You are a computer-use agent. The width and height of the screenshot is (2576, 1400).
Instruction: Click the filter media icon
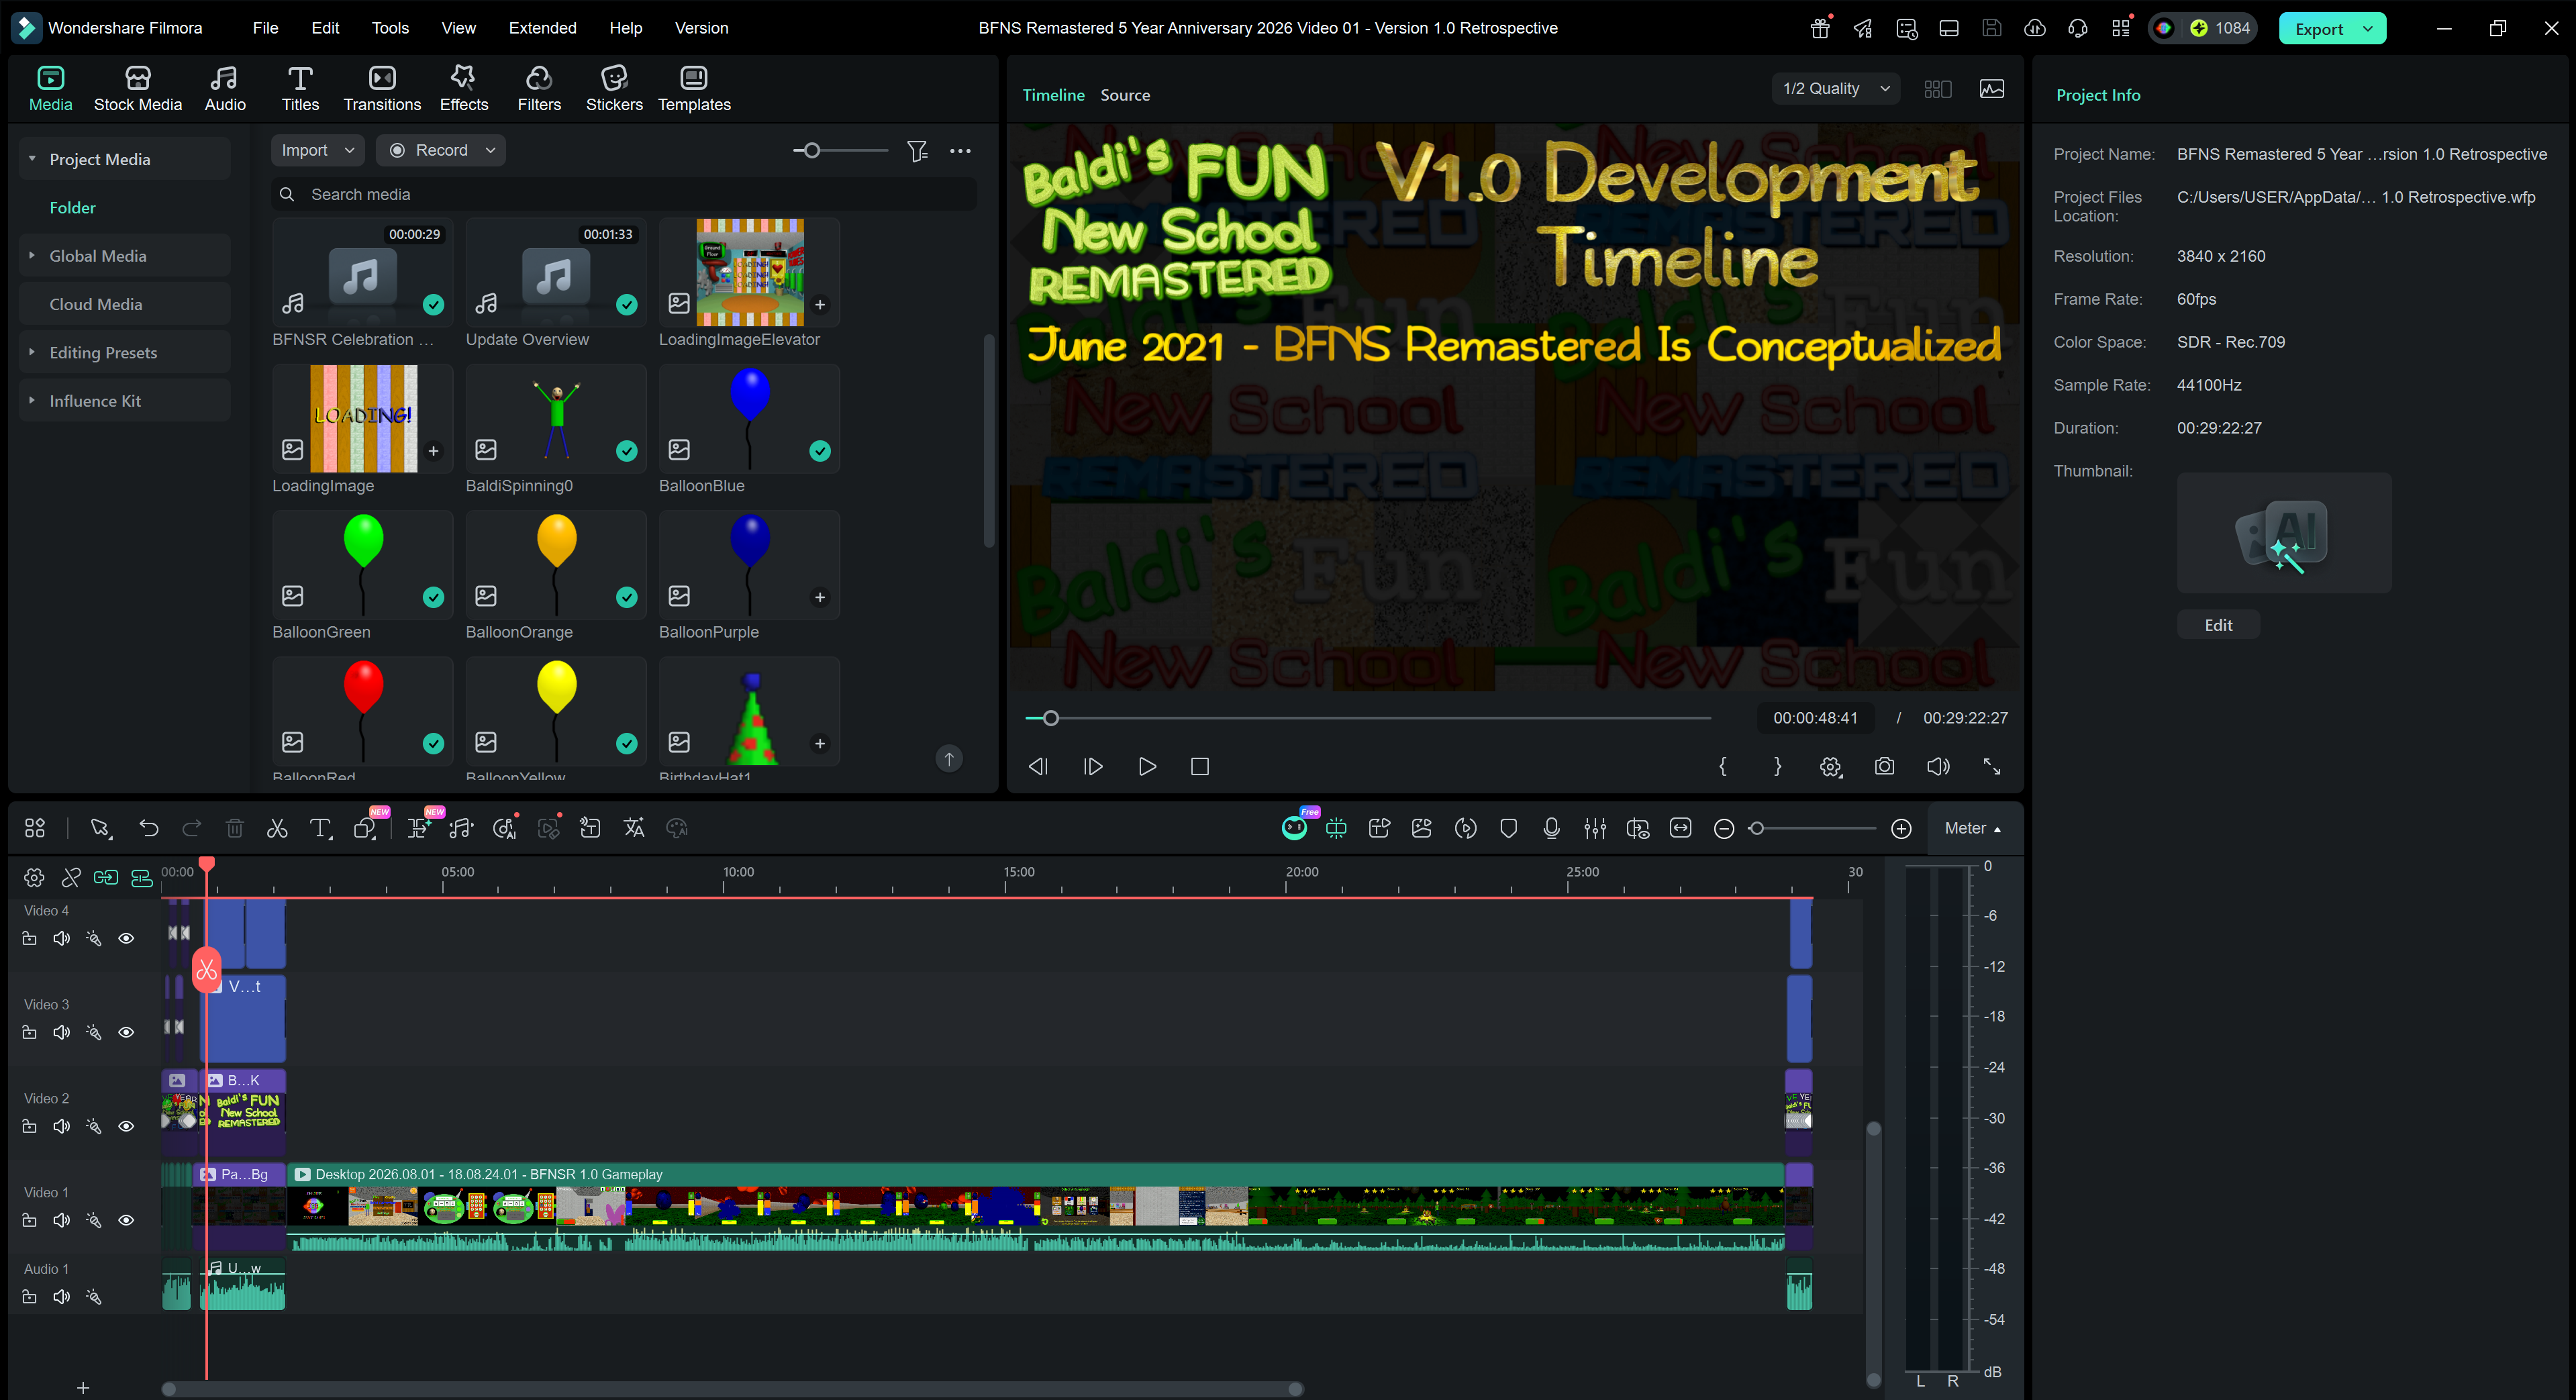[x=917, y=150]
